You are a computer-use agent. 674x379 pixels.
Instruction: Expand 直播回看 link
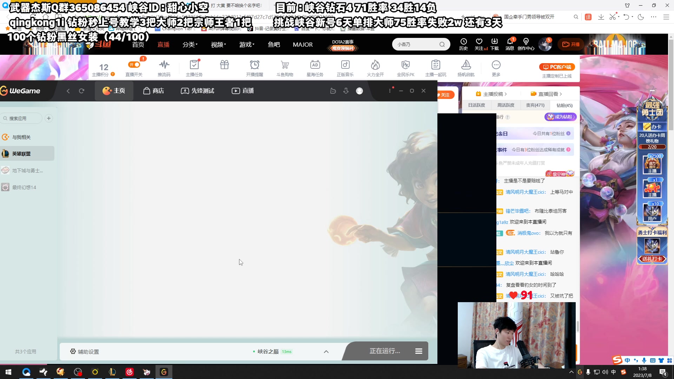tap(547, 94)
